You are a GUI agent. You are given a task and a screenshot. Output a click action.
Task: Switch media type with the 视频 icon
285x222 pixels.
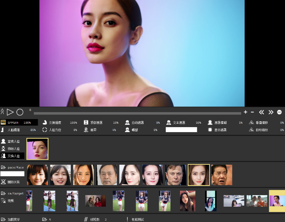[3, 200]
